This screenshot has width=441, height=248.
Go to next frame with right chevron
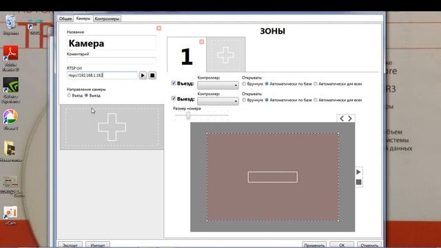point(350,118)
